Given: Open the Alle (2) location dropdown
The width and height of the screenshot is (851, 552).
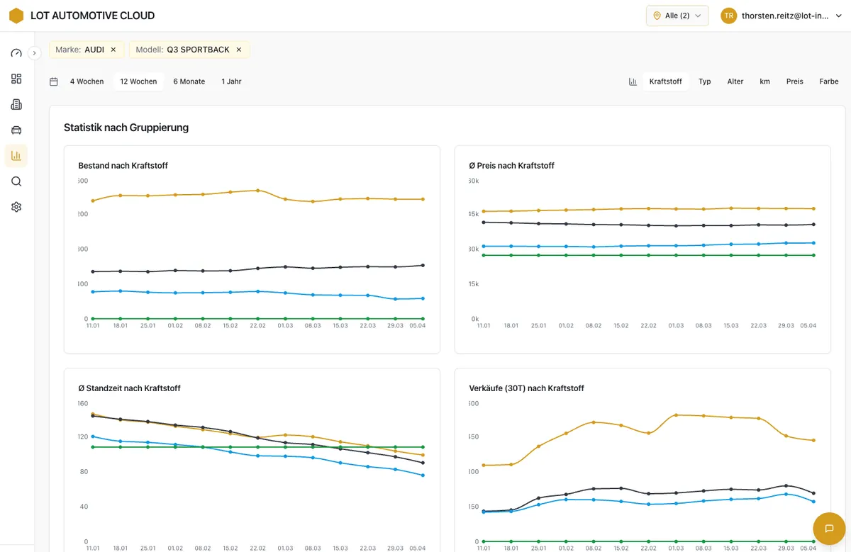Looking at the screenshot, I should [x=677, y=16].
